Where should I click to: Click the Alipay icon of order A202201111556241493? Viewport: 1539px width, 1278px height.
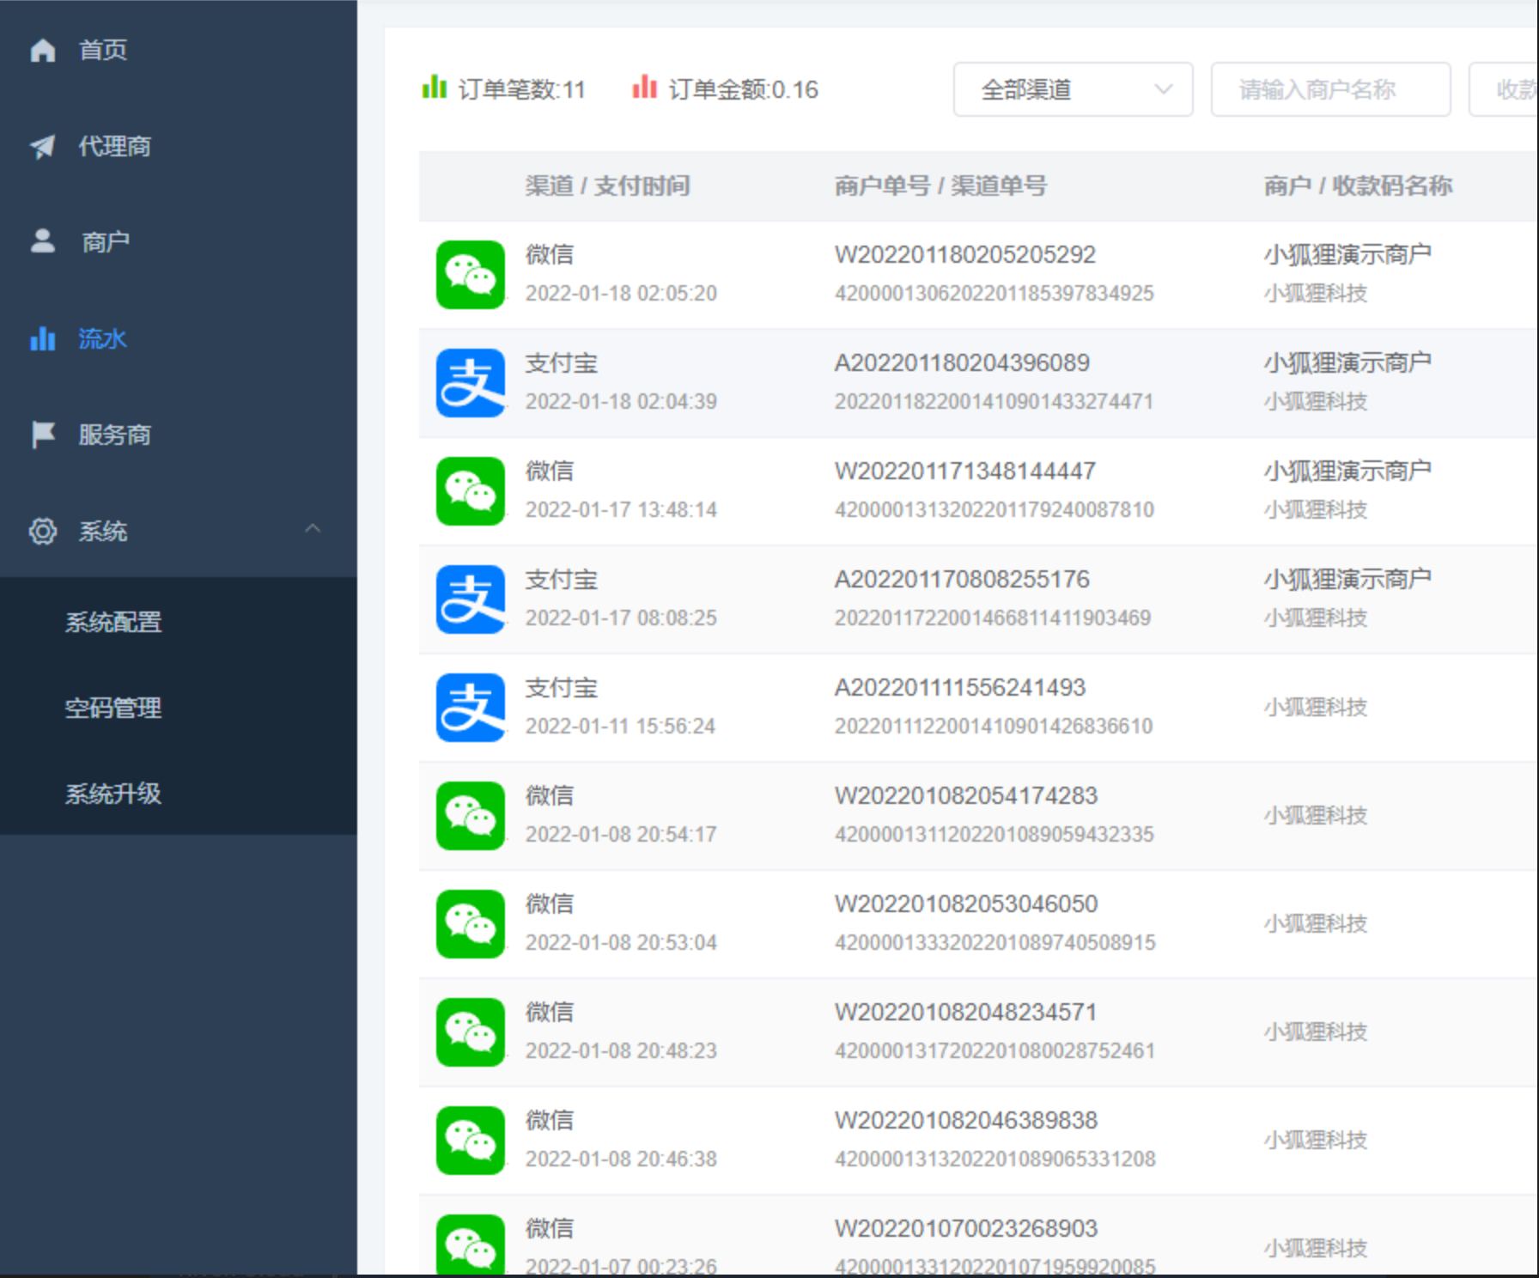tap(470, 707)
